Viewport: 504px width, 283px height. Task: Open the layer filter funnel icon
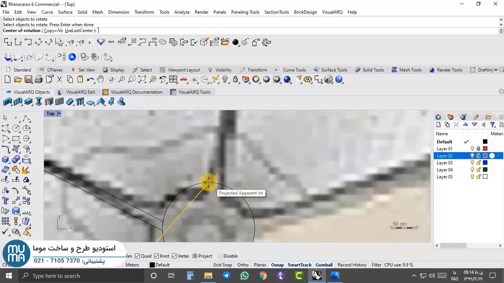493,125
